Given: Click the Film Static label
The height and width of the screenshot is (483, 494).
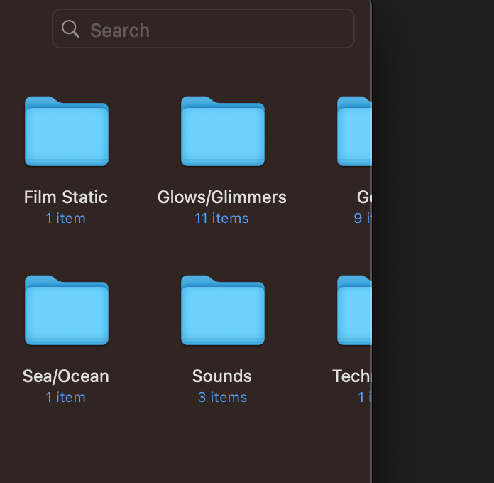Looking at the screenshot, I should click(66, 197).
